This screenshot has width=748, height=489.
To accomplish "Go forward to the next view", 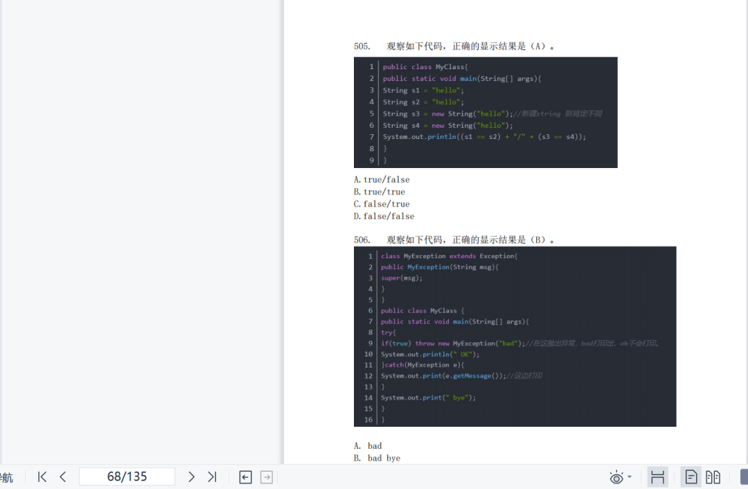I will pyautogui.click(x=267, y=477).
